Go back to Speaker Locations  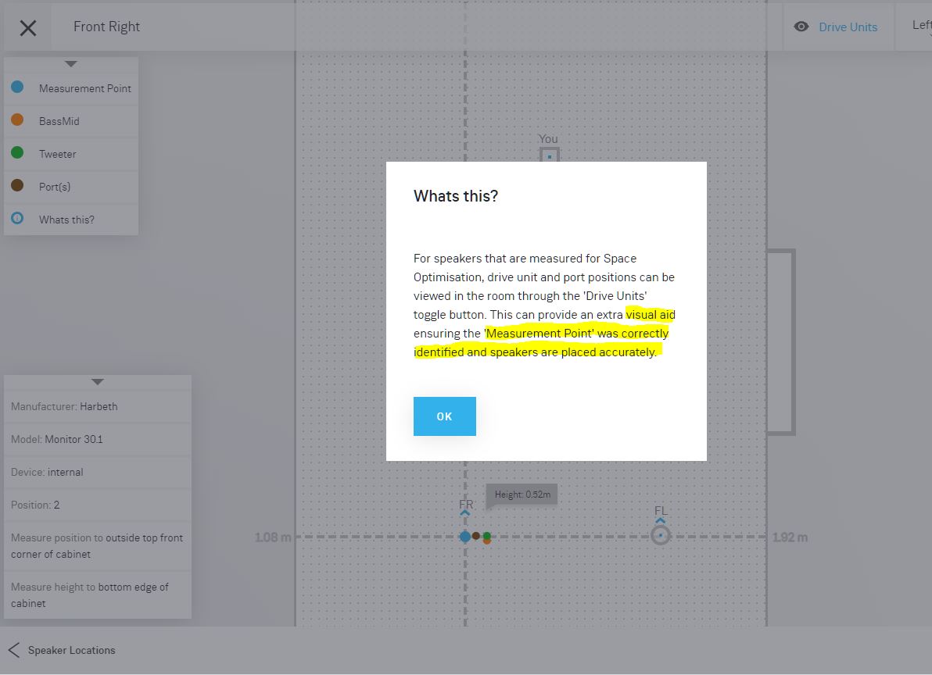pos(71,650)
